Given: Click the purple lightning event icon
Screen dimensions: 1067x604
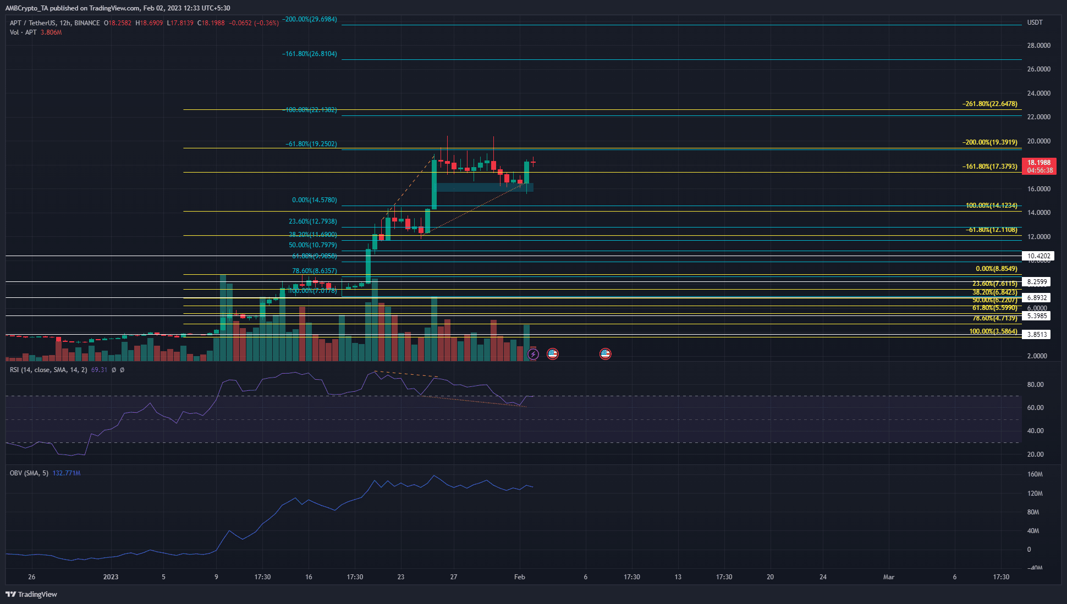Looking at the screenshot, I should 533,354.
